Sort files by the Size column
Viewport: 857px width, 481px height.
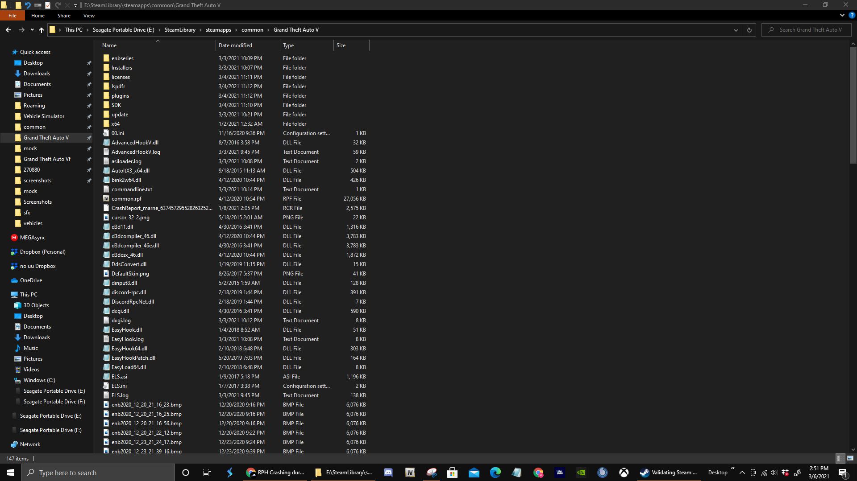(x=351, y=45)
